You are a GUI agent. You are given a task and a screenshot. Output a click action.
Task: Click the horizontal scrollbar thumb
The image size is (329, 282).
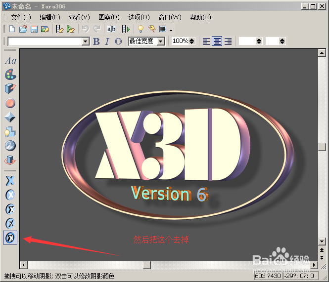pos(147,265)
